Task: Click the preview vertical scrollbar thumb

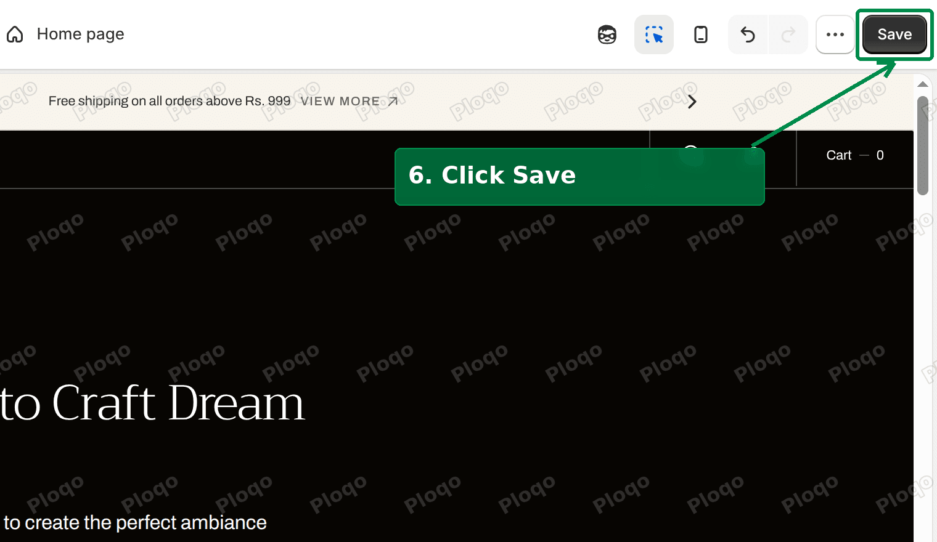Action: tap(923, 145)
